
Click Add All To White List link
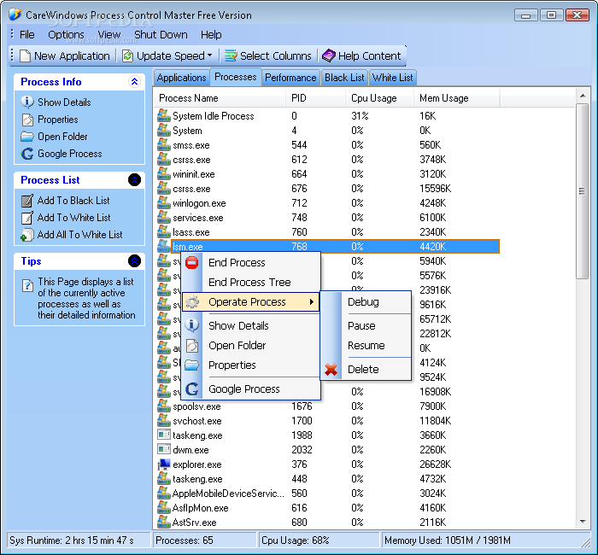coord(79,235)
